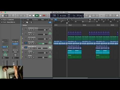Open the Note Pads icon

coord(110,15)
